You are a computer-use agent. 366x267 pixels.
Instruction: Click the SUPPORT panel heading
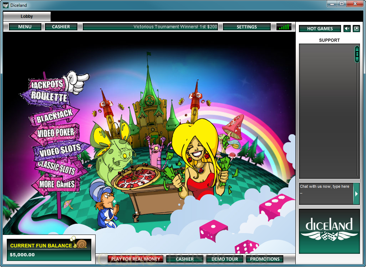(x=329, y=40)
